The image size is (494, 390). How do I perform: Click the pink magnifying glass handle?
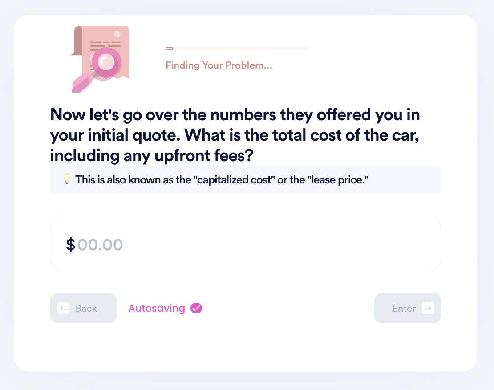82,83
